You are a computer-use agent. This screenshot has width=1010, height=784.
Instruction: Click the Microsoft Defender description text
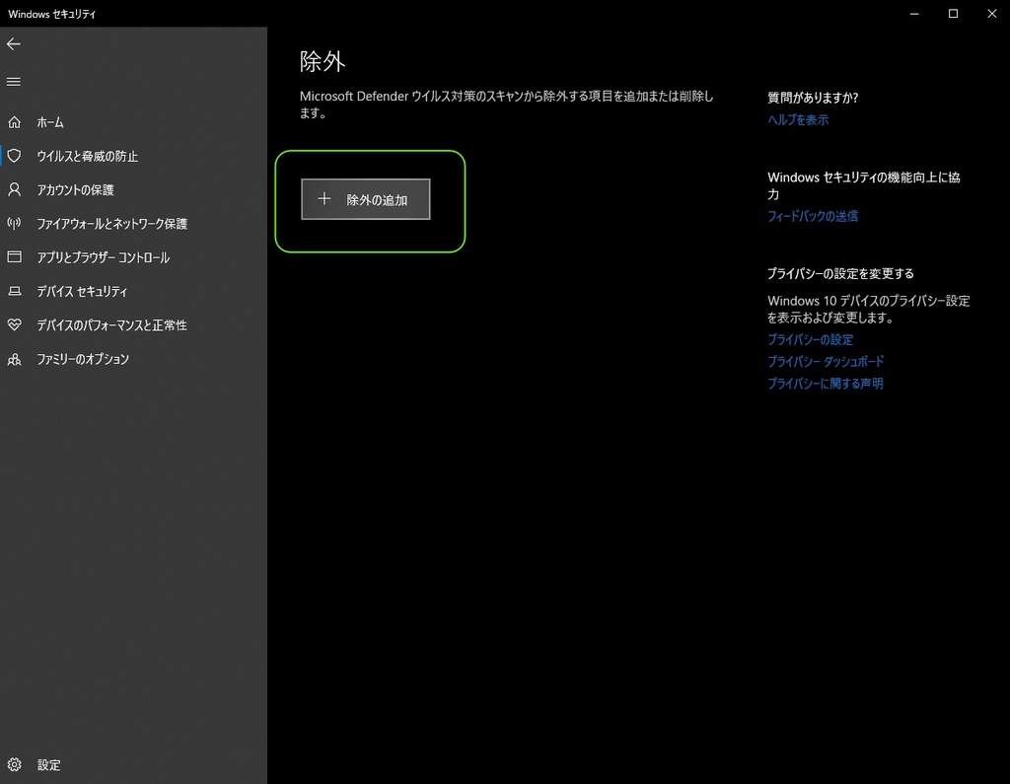coord(506,105)
